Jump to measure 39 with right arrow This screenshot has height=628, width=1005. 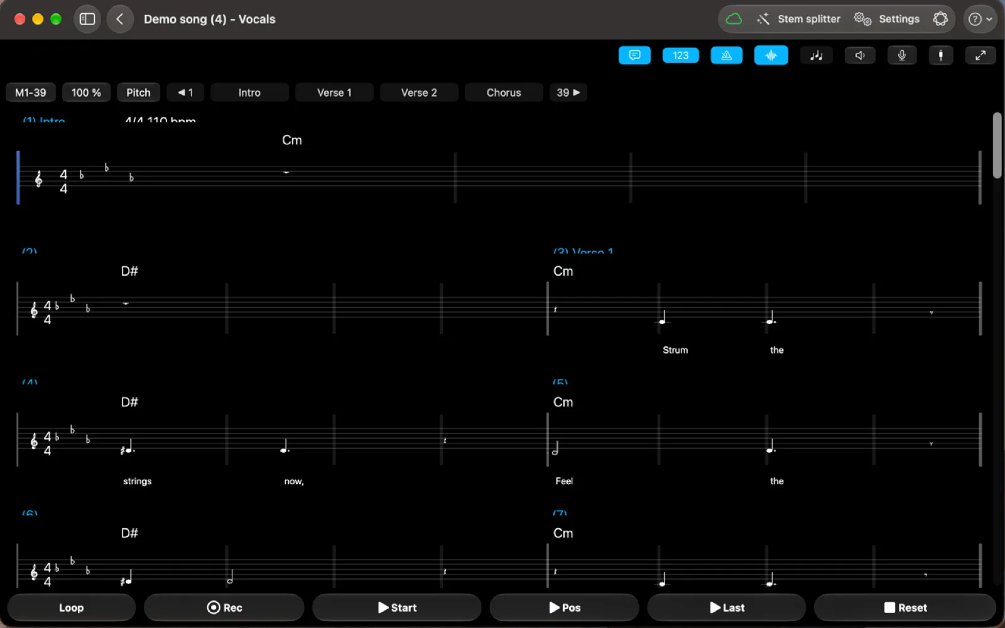(x=568, y=92)
